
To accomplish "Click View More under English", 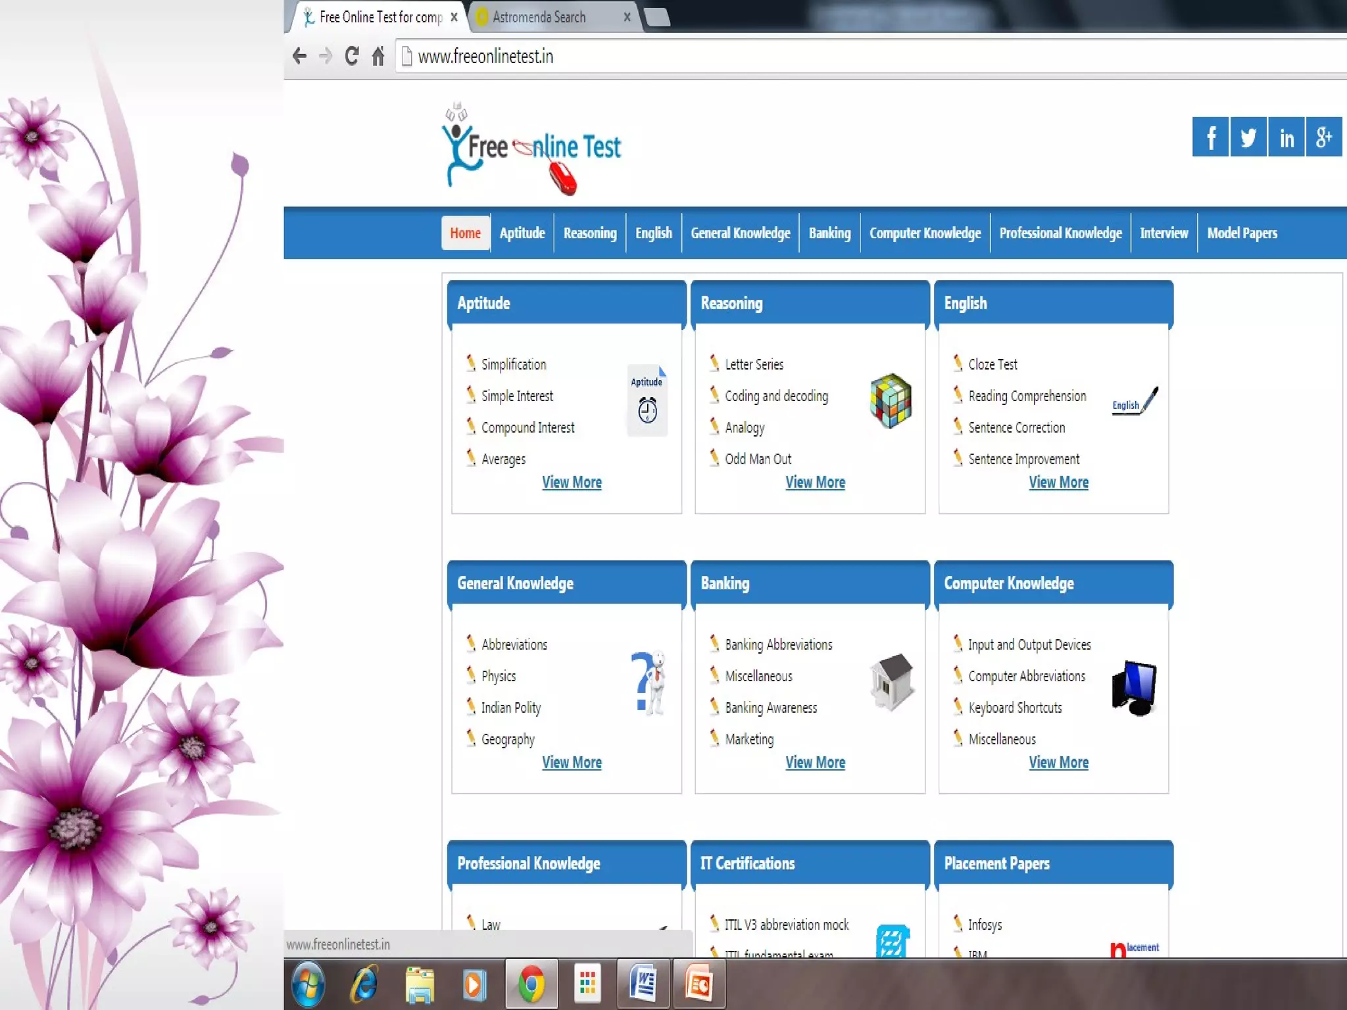I will coord(1058,482).
